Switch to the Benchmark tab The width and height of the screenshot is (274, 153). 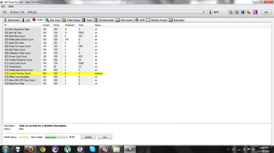click(x=12, y=20)
